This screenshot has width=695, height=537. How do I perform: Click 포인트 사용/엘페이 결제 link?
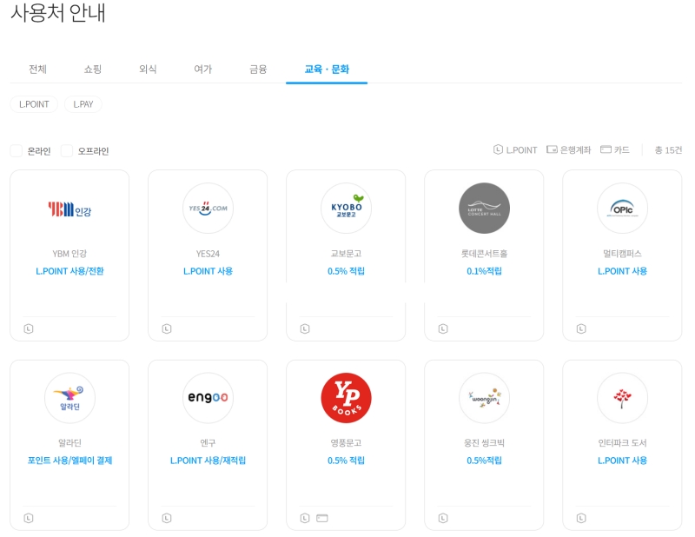pyautogui.click(x=69, y=461)
